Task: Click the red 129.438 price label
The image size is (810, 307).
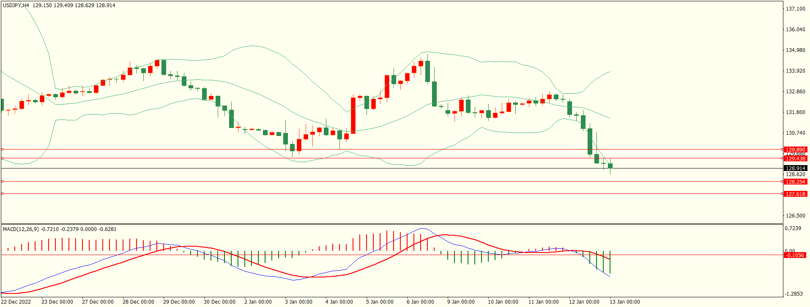Action: point(795,158)
